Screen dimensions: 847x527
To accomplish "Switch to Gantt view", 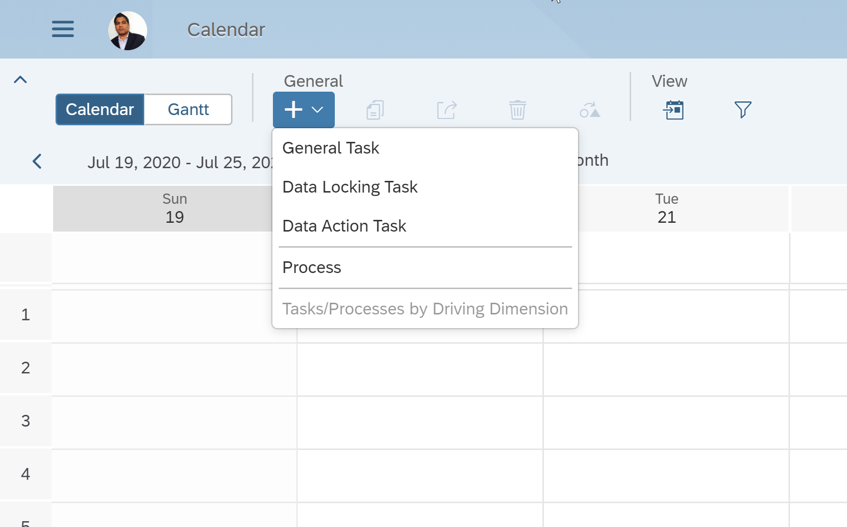I will 188,109.
